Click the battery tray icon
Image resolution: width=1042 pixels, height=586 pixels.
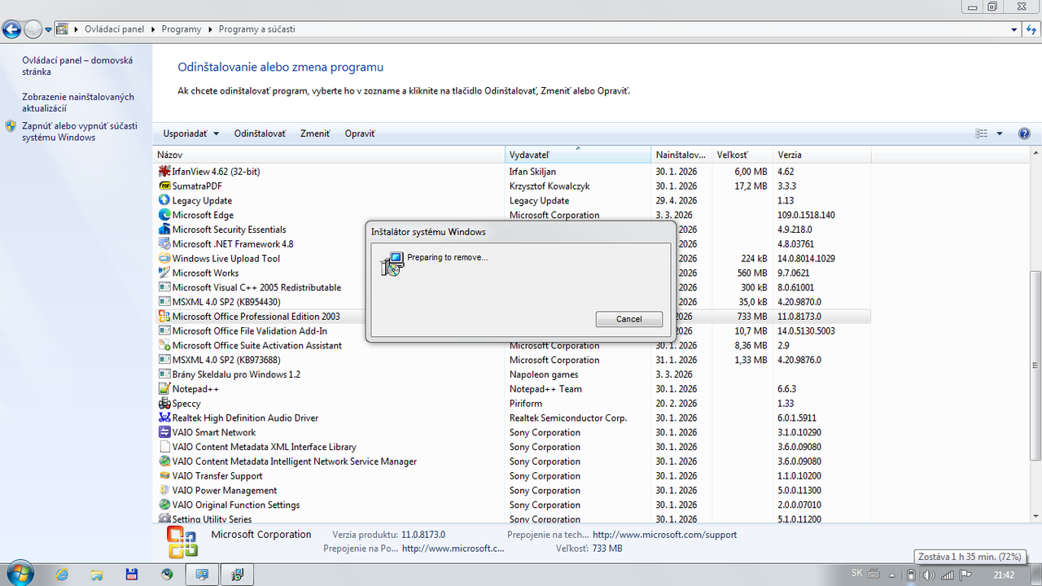912,575
